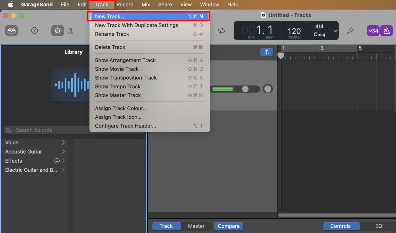This screenshot has height=233, width=396.
Task: Open the Share menu
Action: (165, 4)
